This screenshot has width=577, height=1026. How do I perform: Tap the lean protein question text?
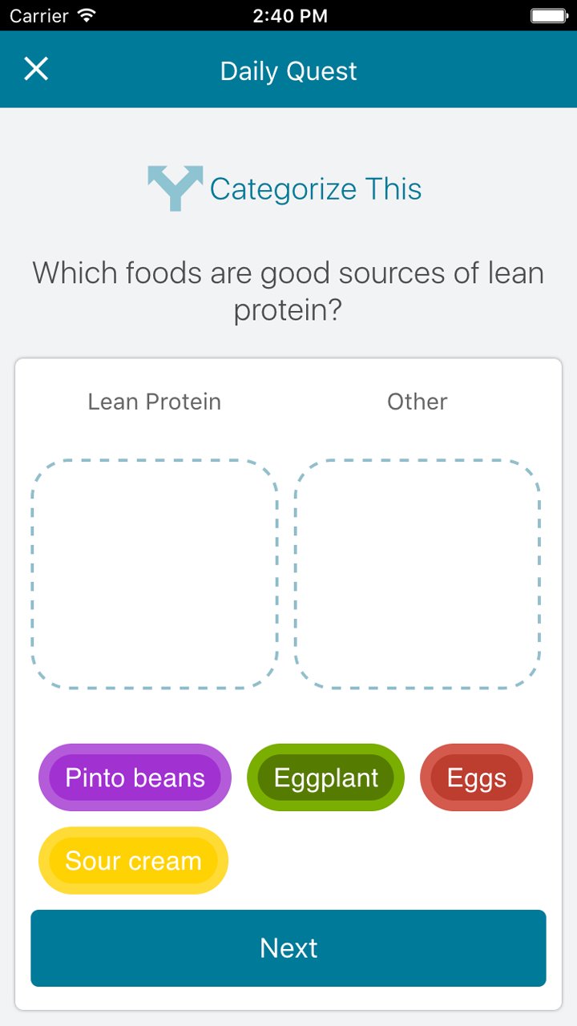(x=288, y=274)
